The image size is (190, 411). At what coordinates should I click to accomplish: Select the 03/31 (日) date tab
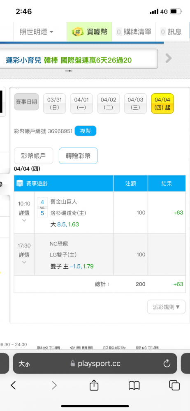point(54,104)
